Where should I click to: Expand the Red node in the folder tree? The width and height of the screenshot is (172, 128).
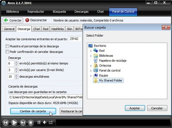[91, 51]
